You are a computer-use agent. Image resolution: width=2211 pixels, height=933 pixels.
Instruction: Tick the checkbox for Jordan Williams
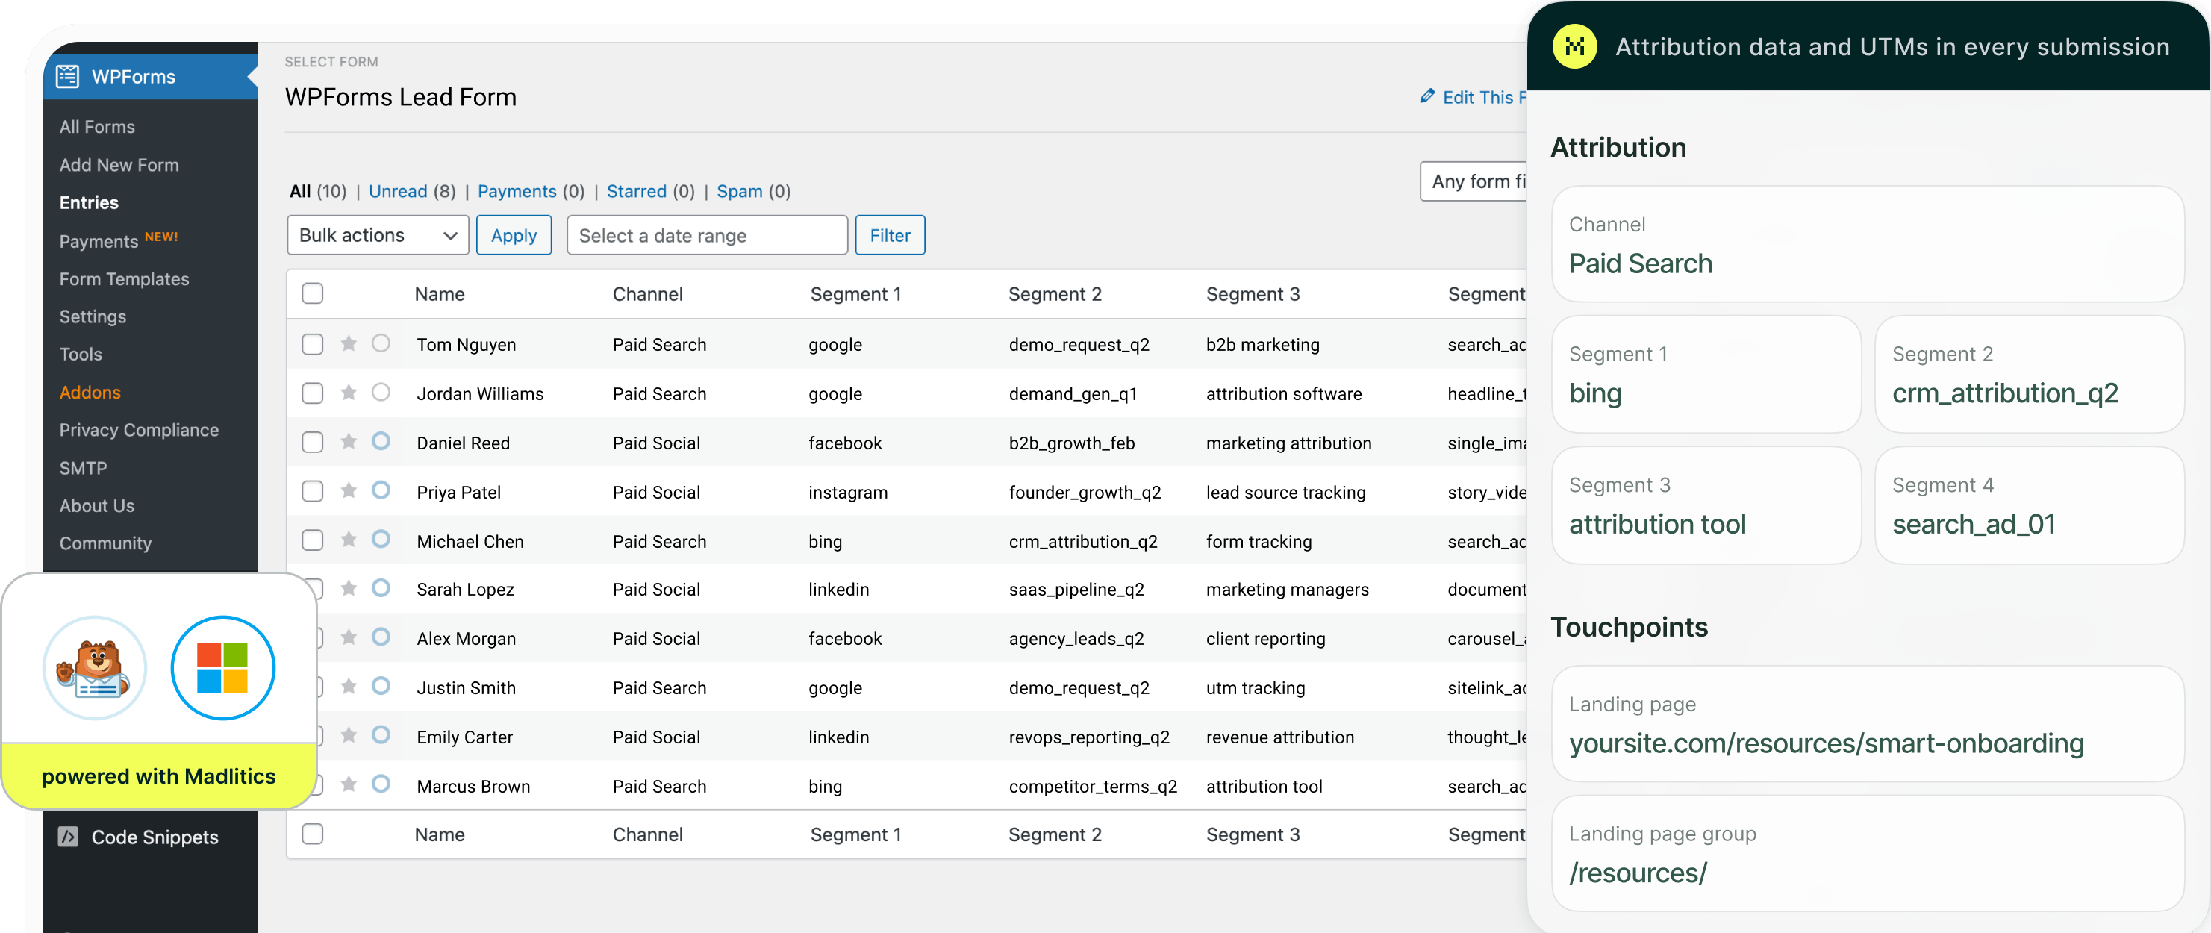(x=313, y=393)
